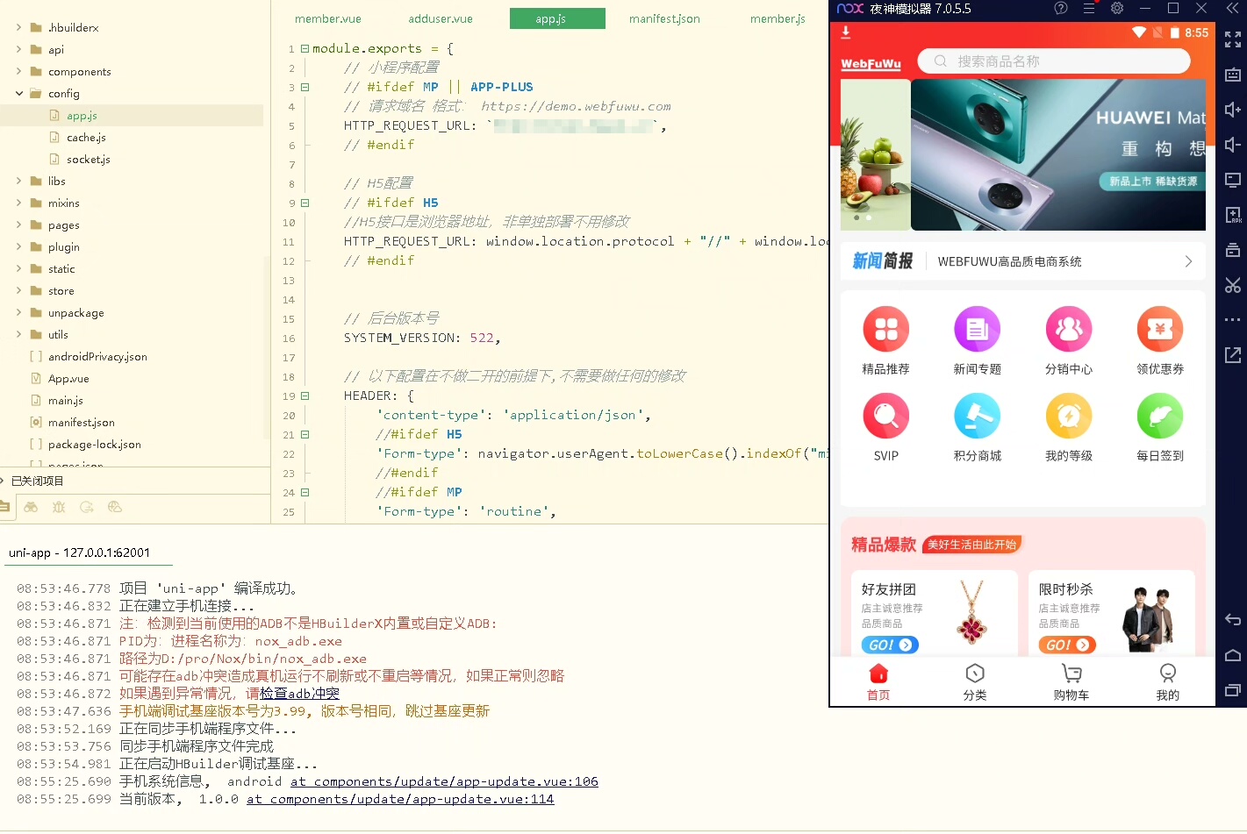
Task: Switch to the member.js tab
Action: tap(778, 18)
